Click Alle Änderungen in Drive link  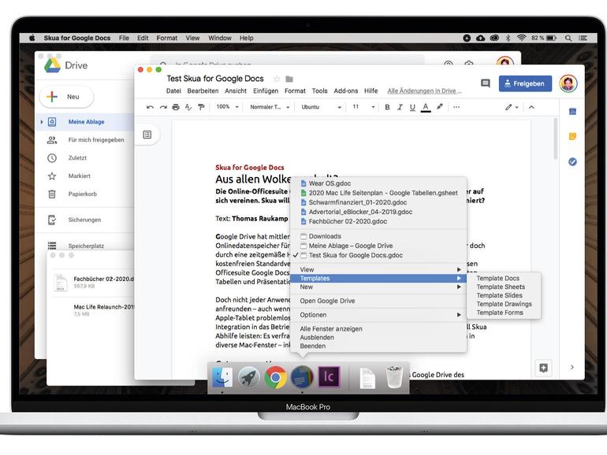[424, 91]
